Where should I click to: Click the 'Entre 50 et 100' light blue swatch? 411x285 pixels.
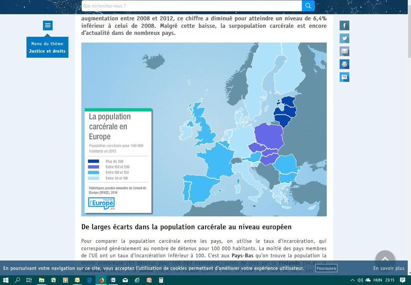tap(94, 178)
